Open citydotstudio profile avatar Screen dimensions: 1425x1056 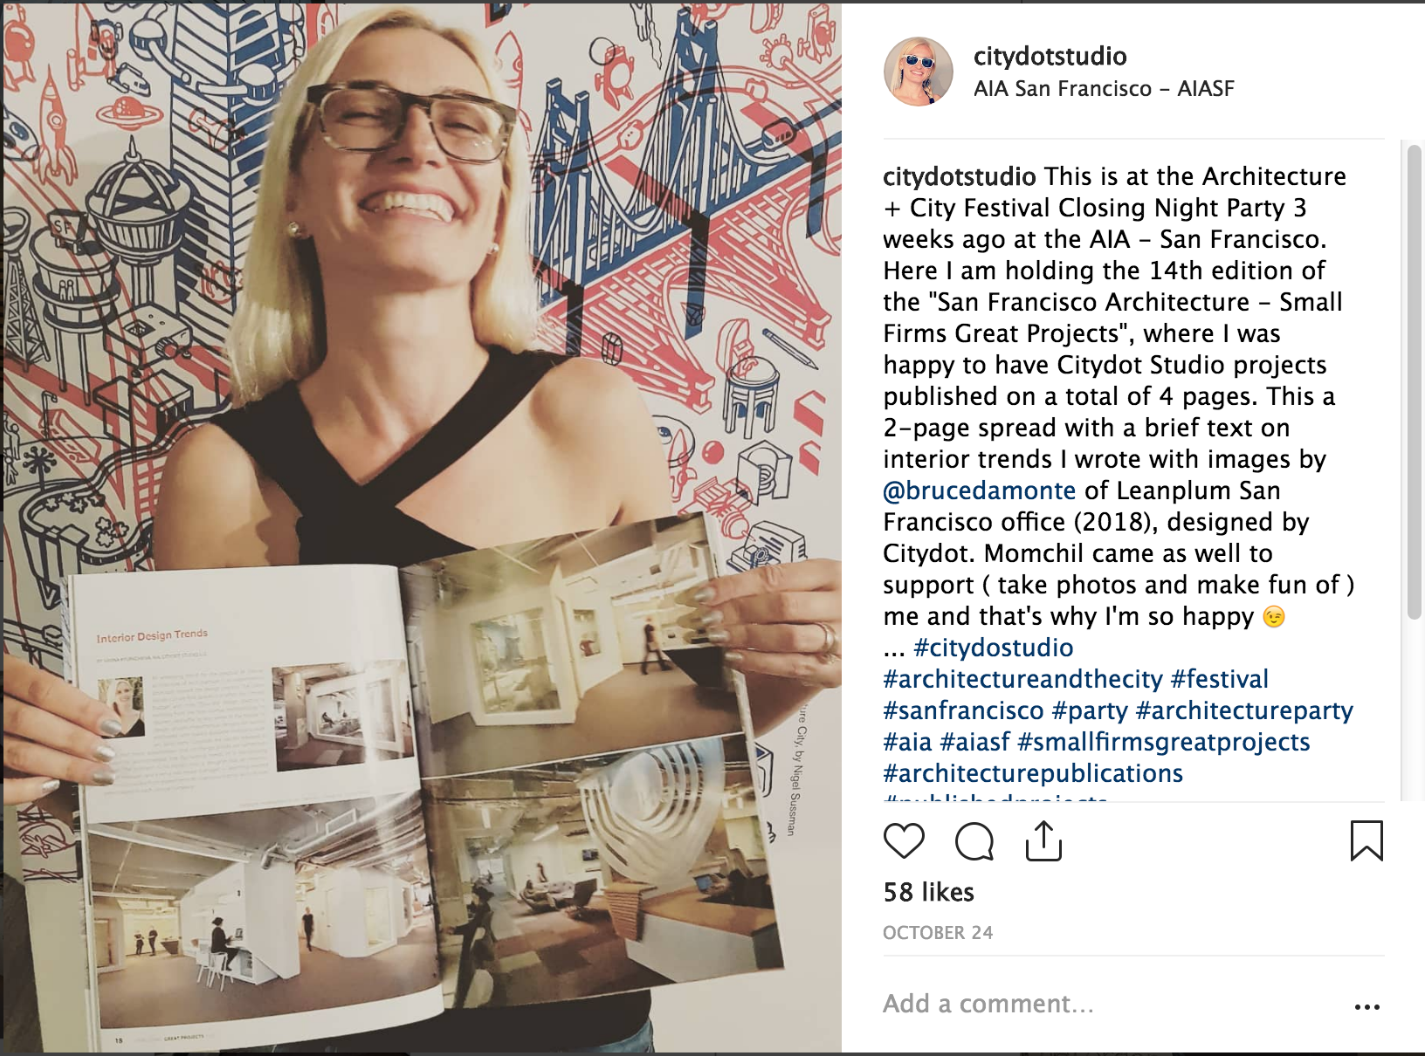coord(918,72)
